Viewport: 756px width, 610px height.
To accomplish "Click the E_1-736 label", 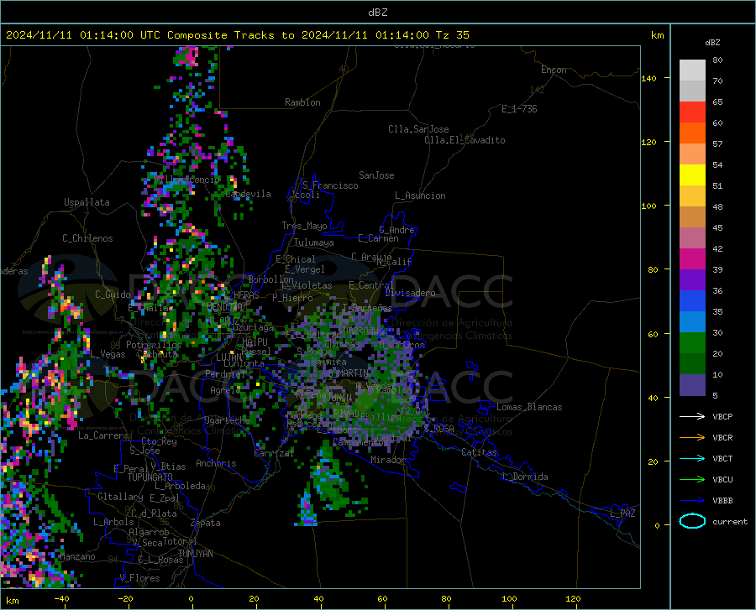I will (x=519, y=109).
